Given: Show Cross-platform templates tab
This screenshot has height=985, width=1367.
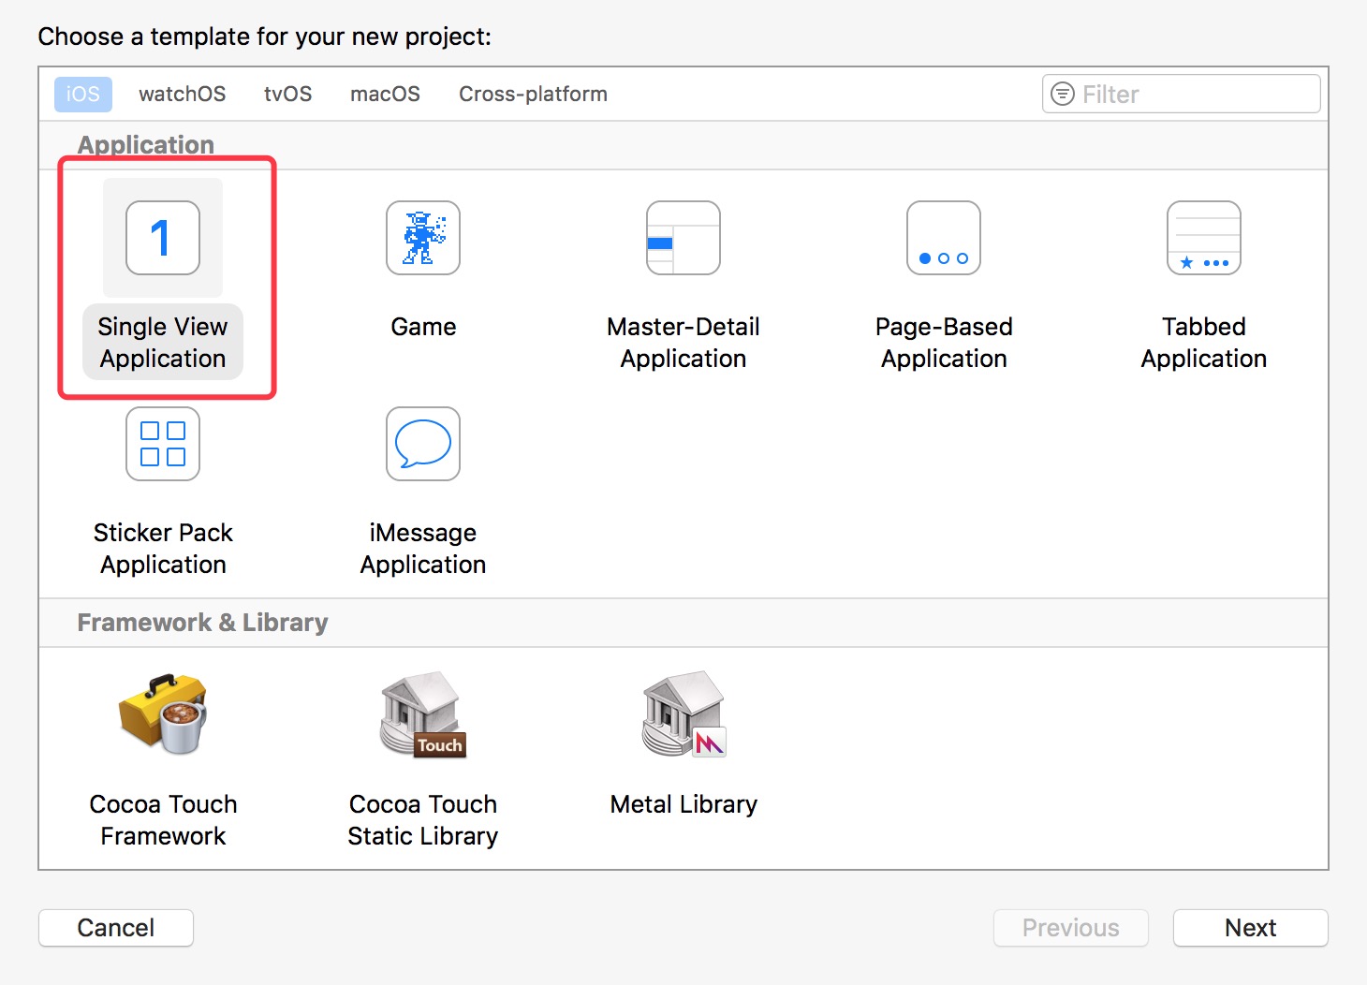Looking at the screenshot, I should [533, 94].
